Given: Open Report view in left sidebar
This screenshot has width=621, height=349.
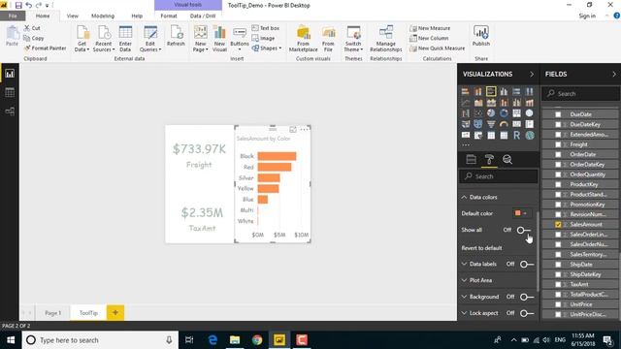Looking at the screenshot, I should [10, 74].
